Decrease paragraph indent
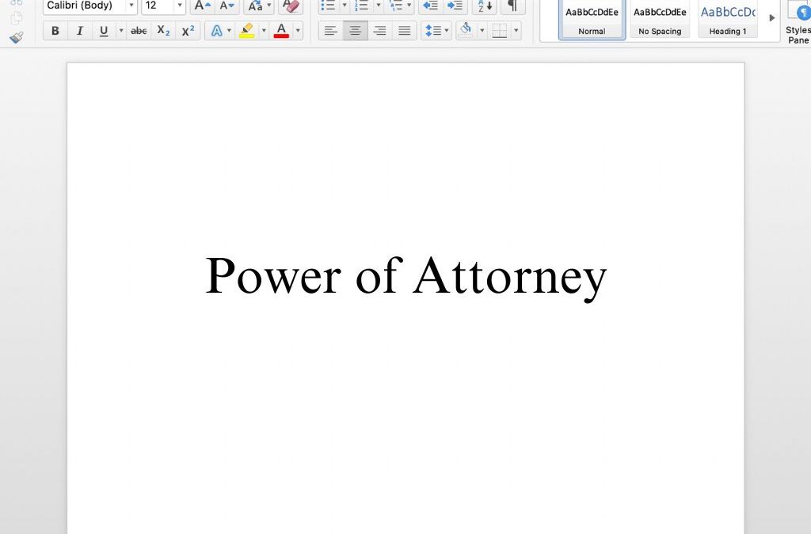Screen dimensions: 811x534 [x=430, y=6]
